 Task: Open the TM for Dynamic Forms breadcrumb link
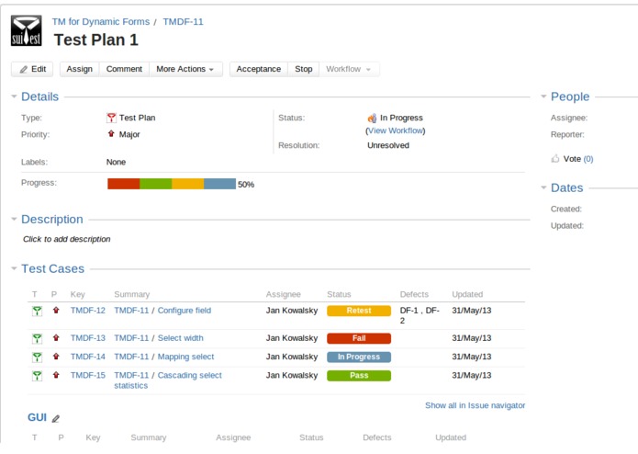(100, 21)
